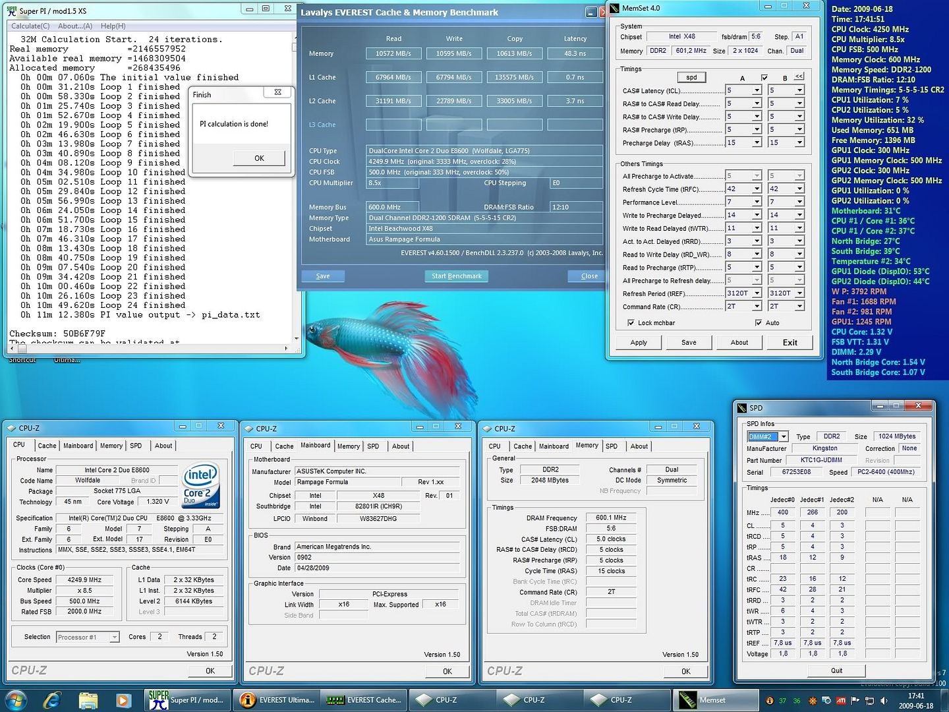
Task: Launch Internet Explorer from the taskbar
Action: click(52, 699)
